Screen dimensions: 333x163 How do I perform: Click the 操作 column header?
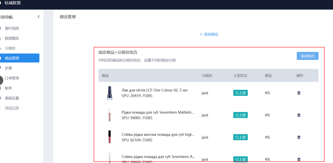tap(300, 75)
